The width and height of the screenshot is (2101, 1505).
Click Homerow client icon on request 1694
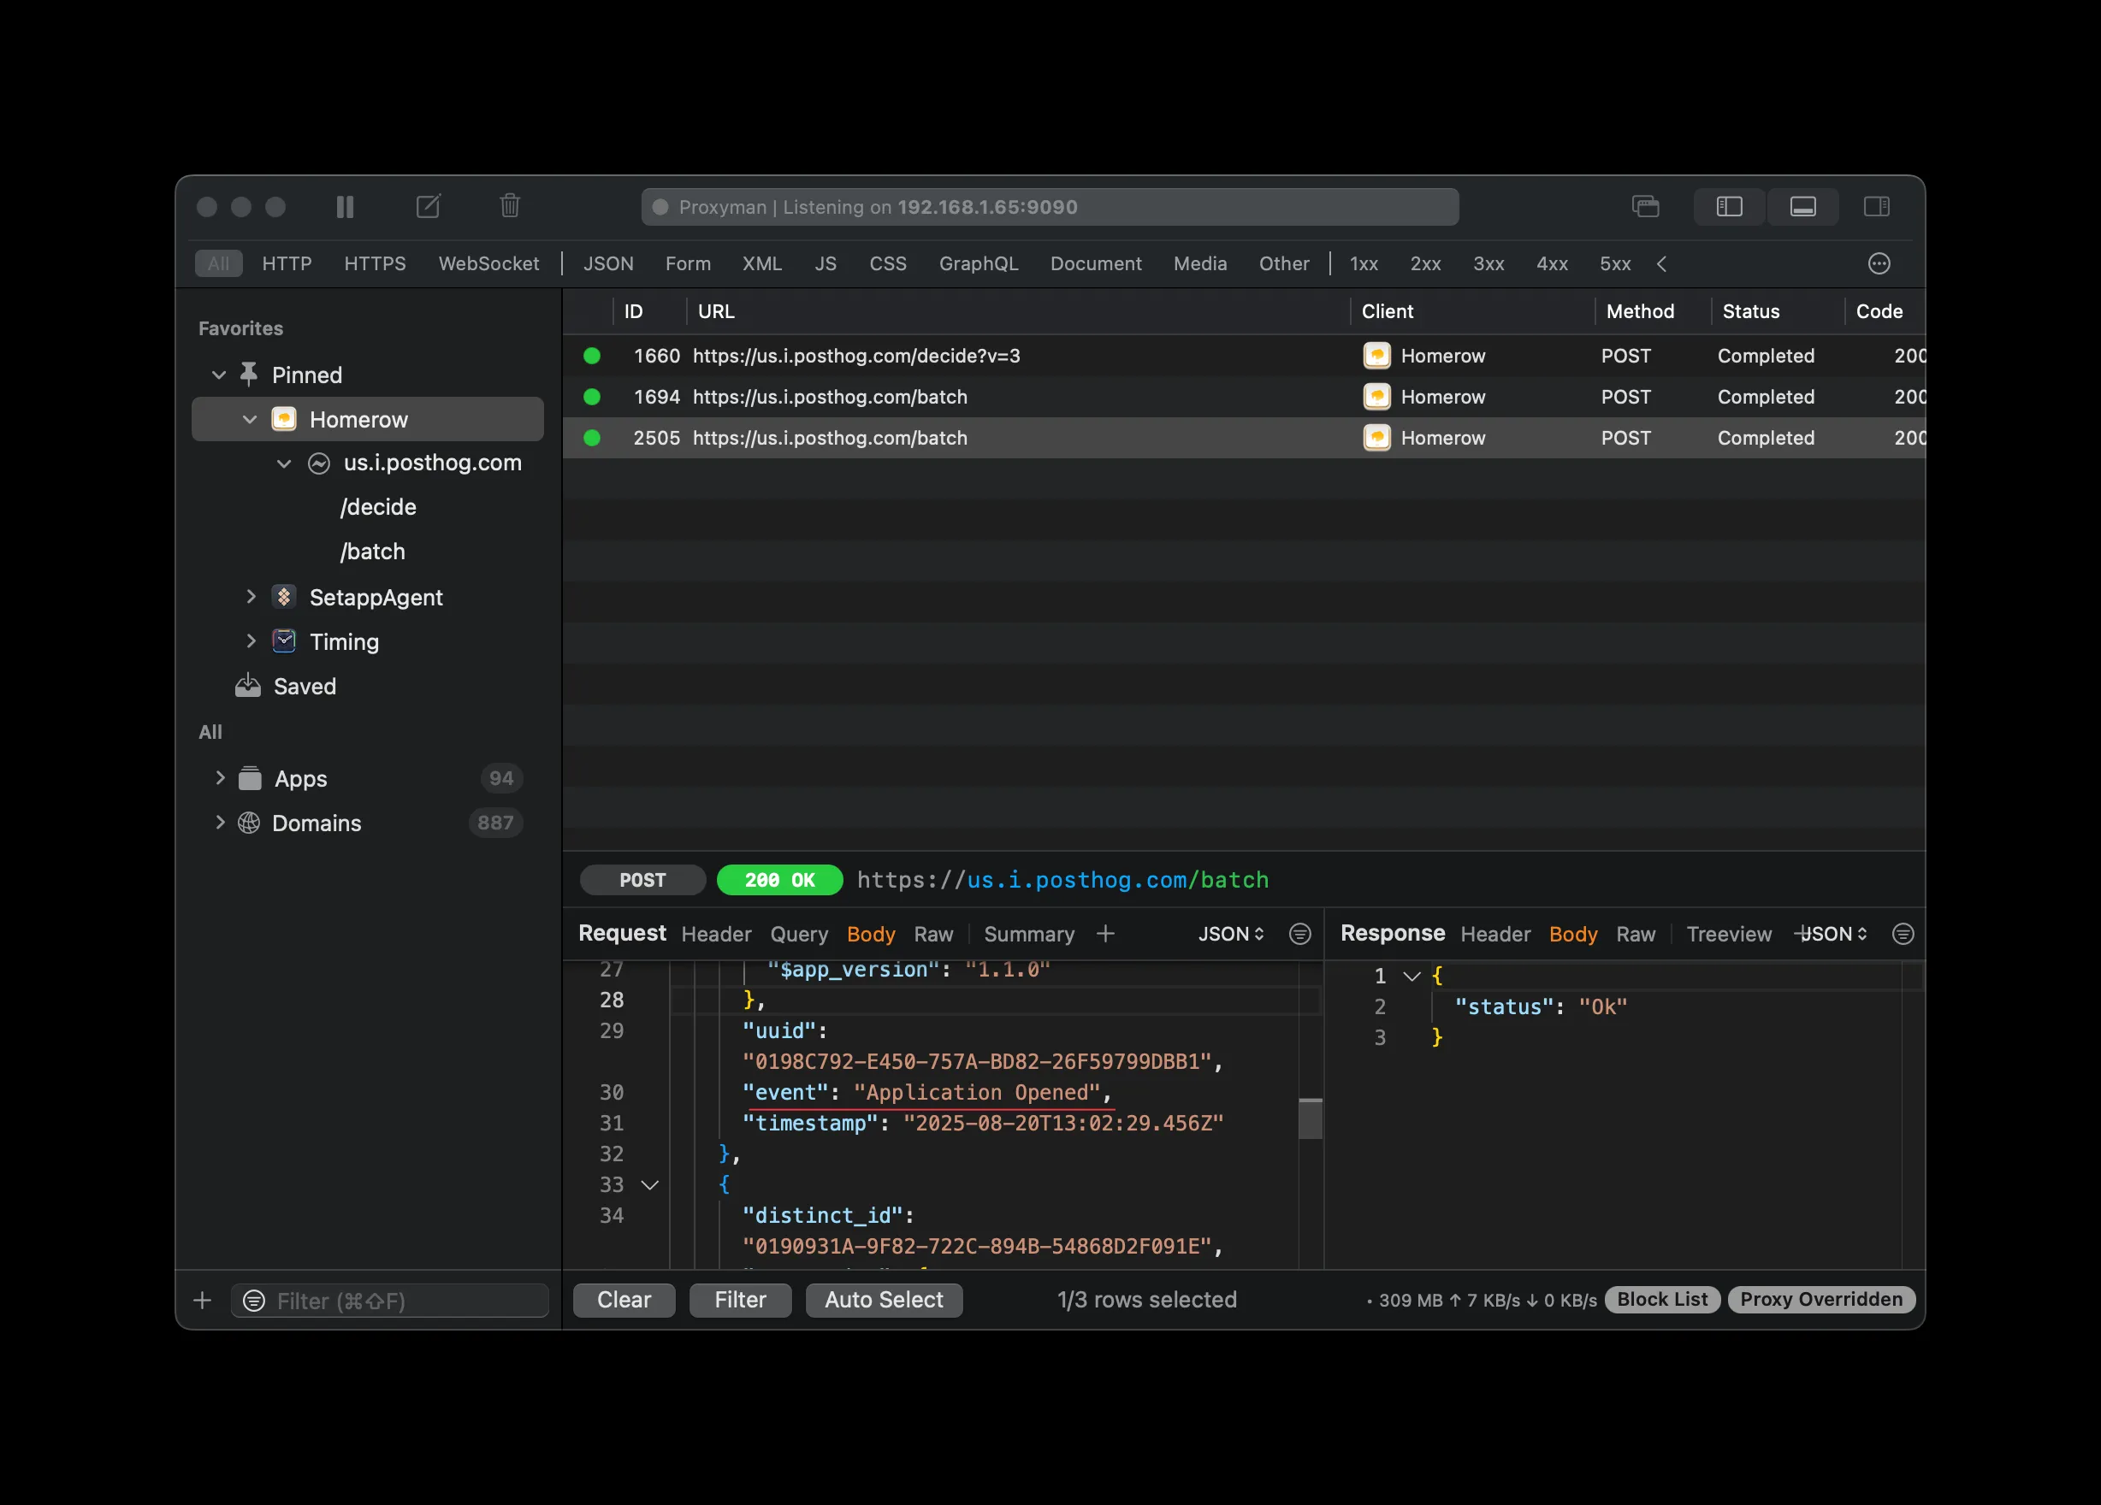point(1376,397)
